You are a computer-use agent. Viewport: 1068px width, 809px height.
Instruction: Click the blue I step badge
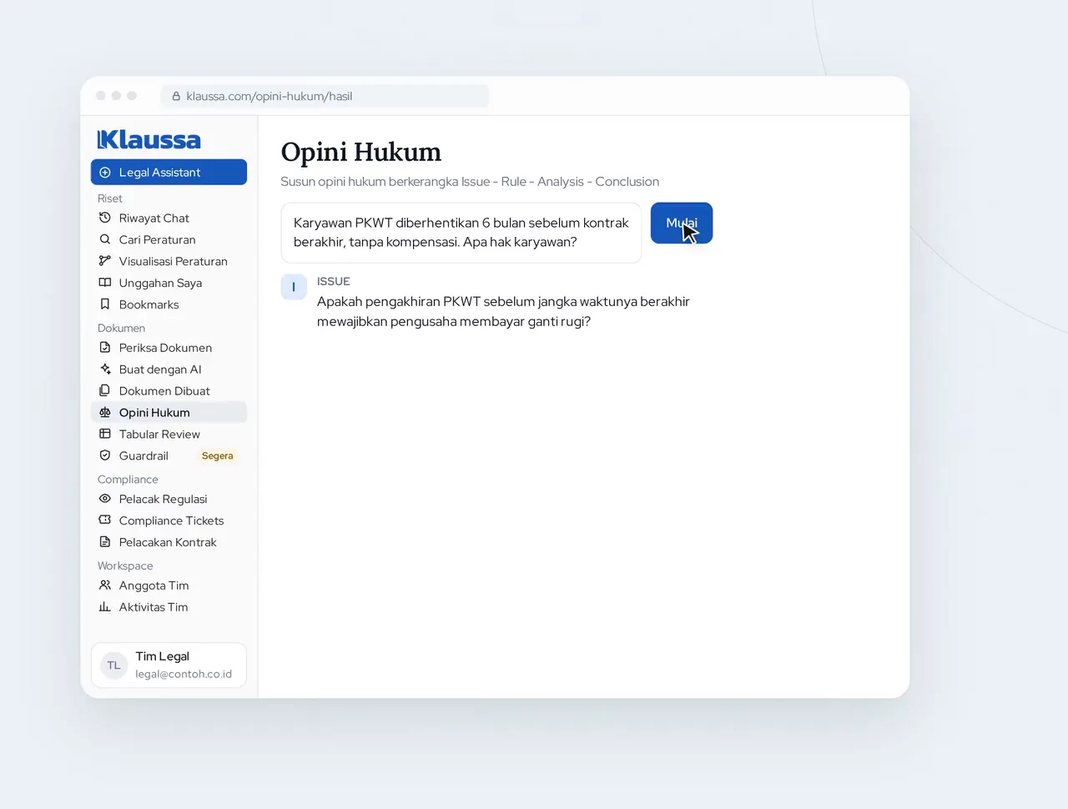[x=294, y=287]
